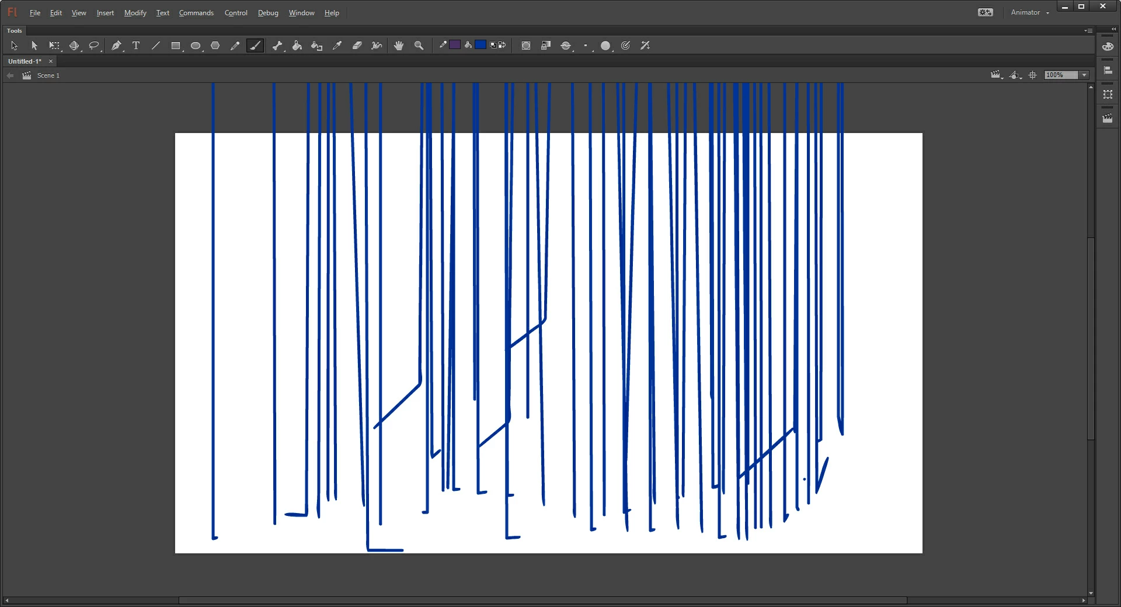The height and width of the screenshot is (607, 1121).
Task: Click the Center Stage icon
Action: 1033,75
